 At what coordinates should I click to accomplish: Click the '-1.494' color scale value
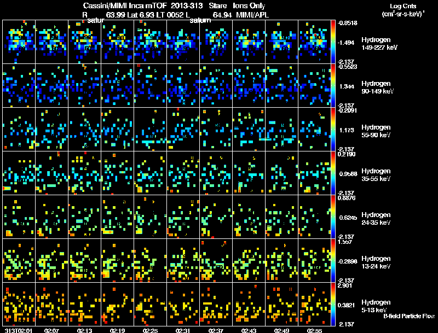[346, 43]
